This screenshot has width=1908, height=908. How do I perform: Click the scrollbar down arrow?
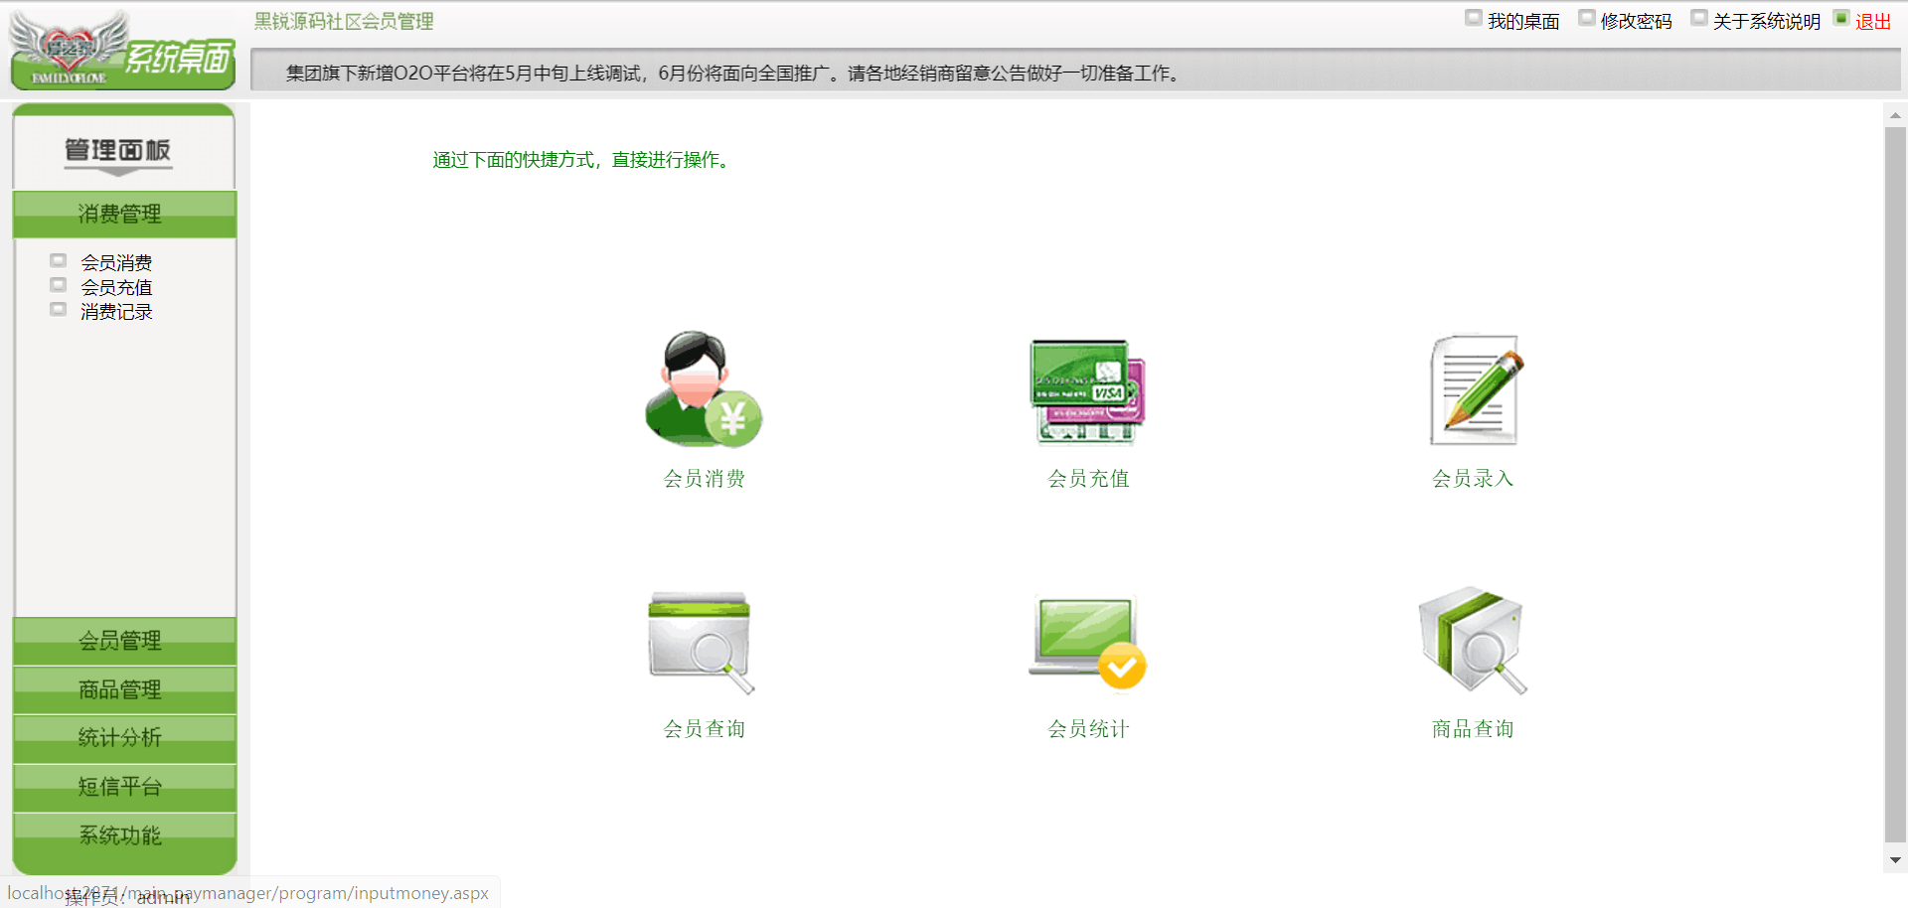click(x=1895, y=860)
